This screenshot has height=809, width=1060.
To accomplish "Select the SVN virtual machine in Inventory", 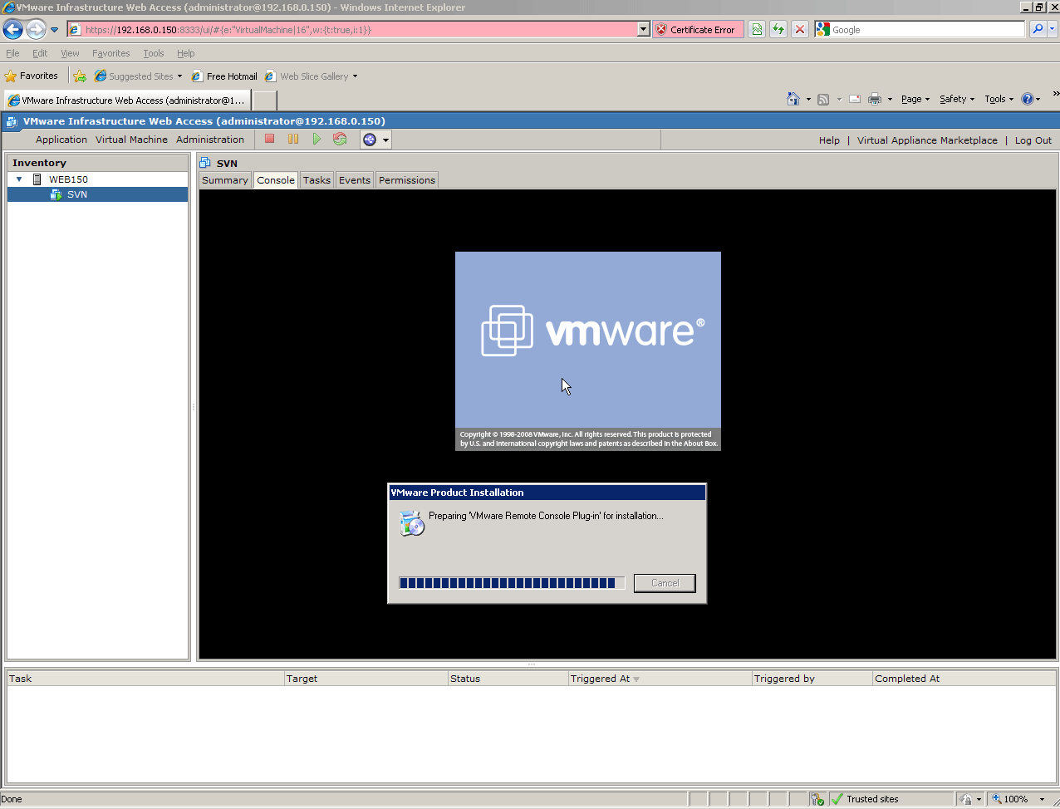I will (77, 194).
